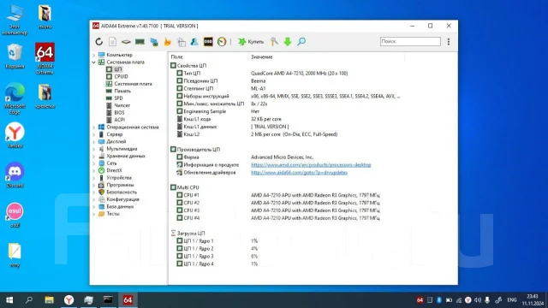Expand the Операционная система node

pyautogui.click(x=93, y=127)
